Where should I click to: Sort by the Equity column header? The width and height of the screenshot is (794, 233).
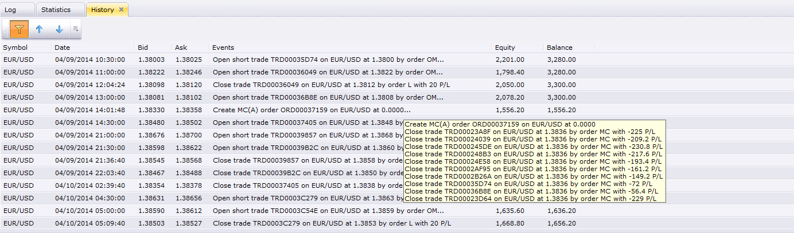click(x=517, y=48)
